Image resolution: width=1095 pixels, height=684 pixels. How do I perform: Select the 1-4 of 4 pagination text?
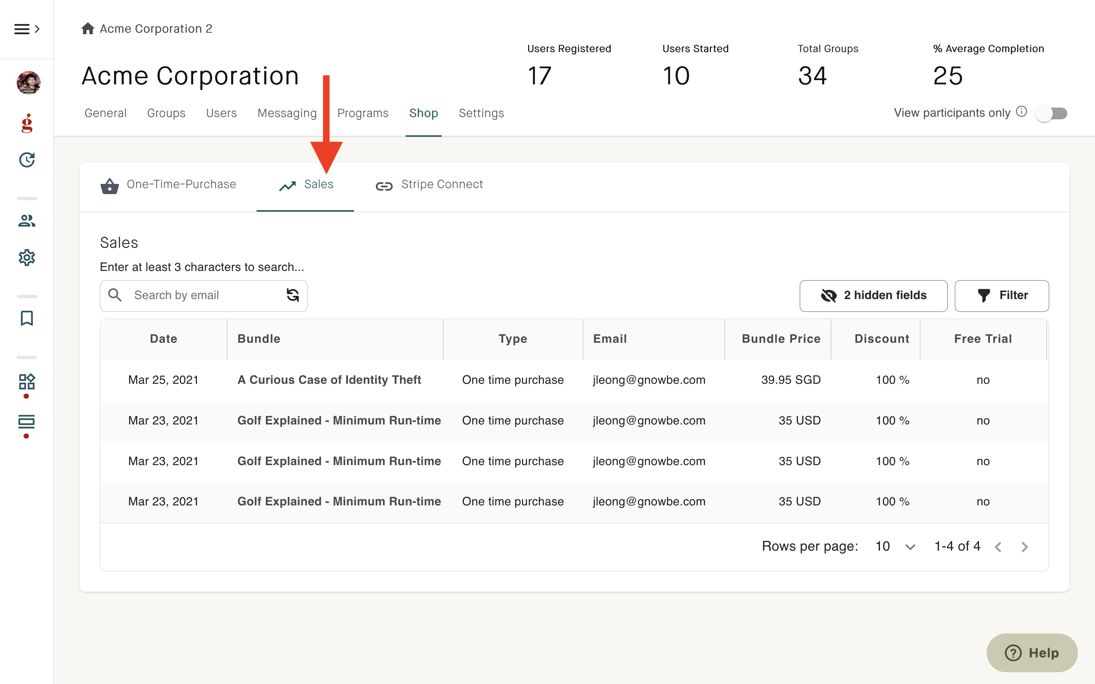[x=957, y=546]
